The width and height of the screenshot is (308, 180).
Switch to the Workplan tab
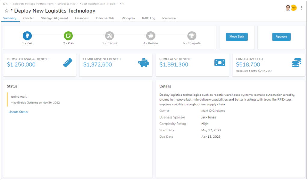pos(128,18)
